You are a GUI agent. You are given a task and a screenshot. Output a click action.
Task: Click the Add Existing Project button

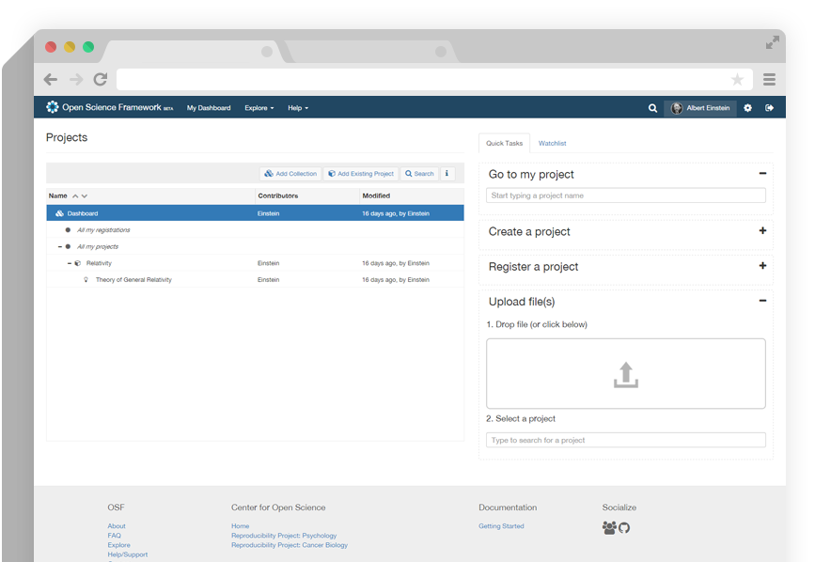[x=362, y=173]
